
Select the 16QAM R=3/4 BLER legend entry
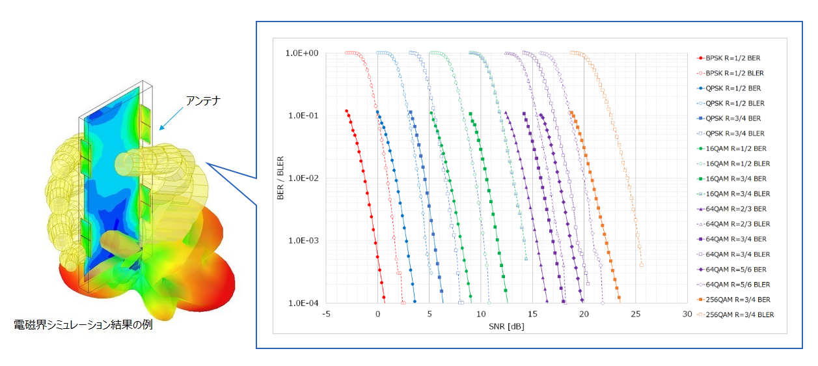(737, 194)
